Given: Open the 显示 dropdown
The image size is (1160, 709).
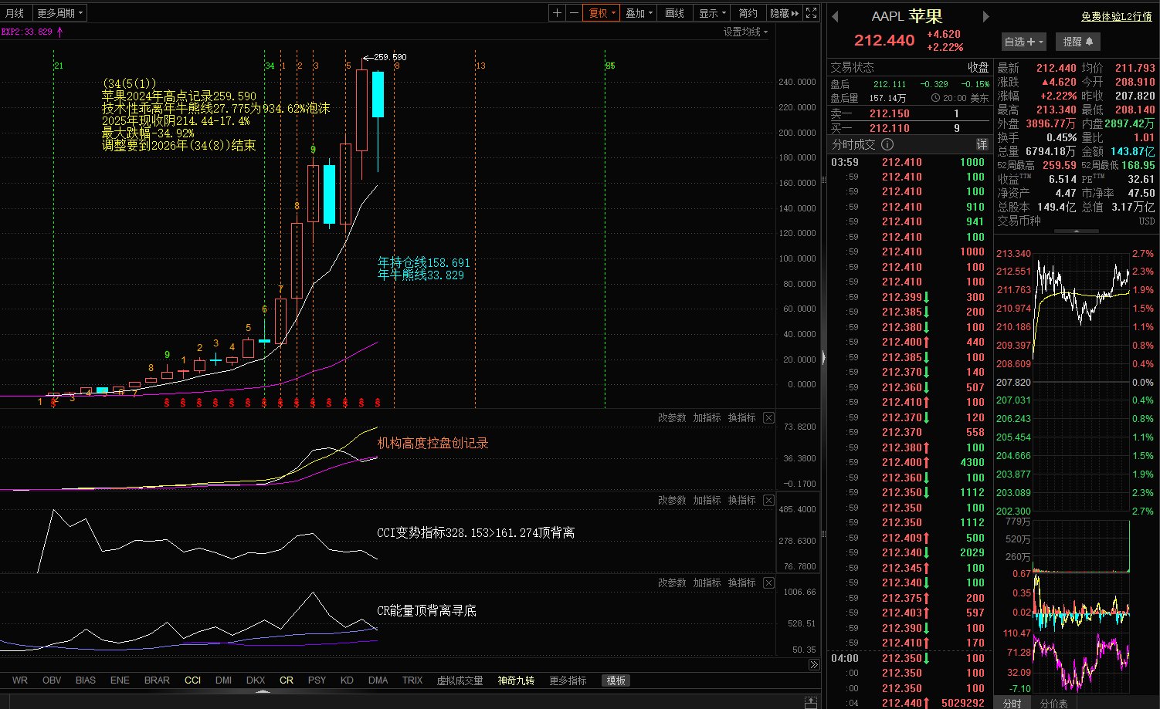Looking at the screenshot, I should pos(713,13).
